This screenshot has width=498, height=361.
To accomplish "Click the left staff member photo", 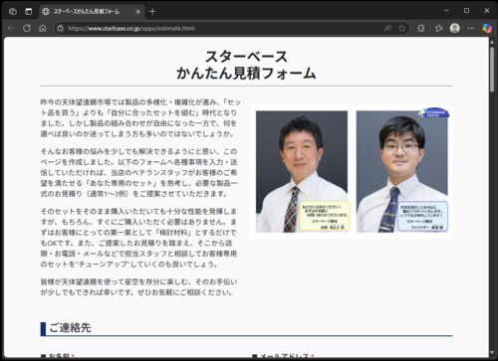I will click(x=302, y=171).
